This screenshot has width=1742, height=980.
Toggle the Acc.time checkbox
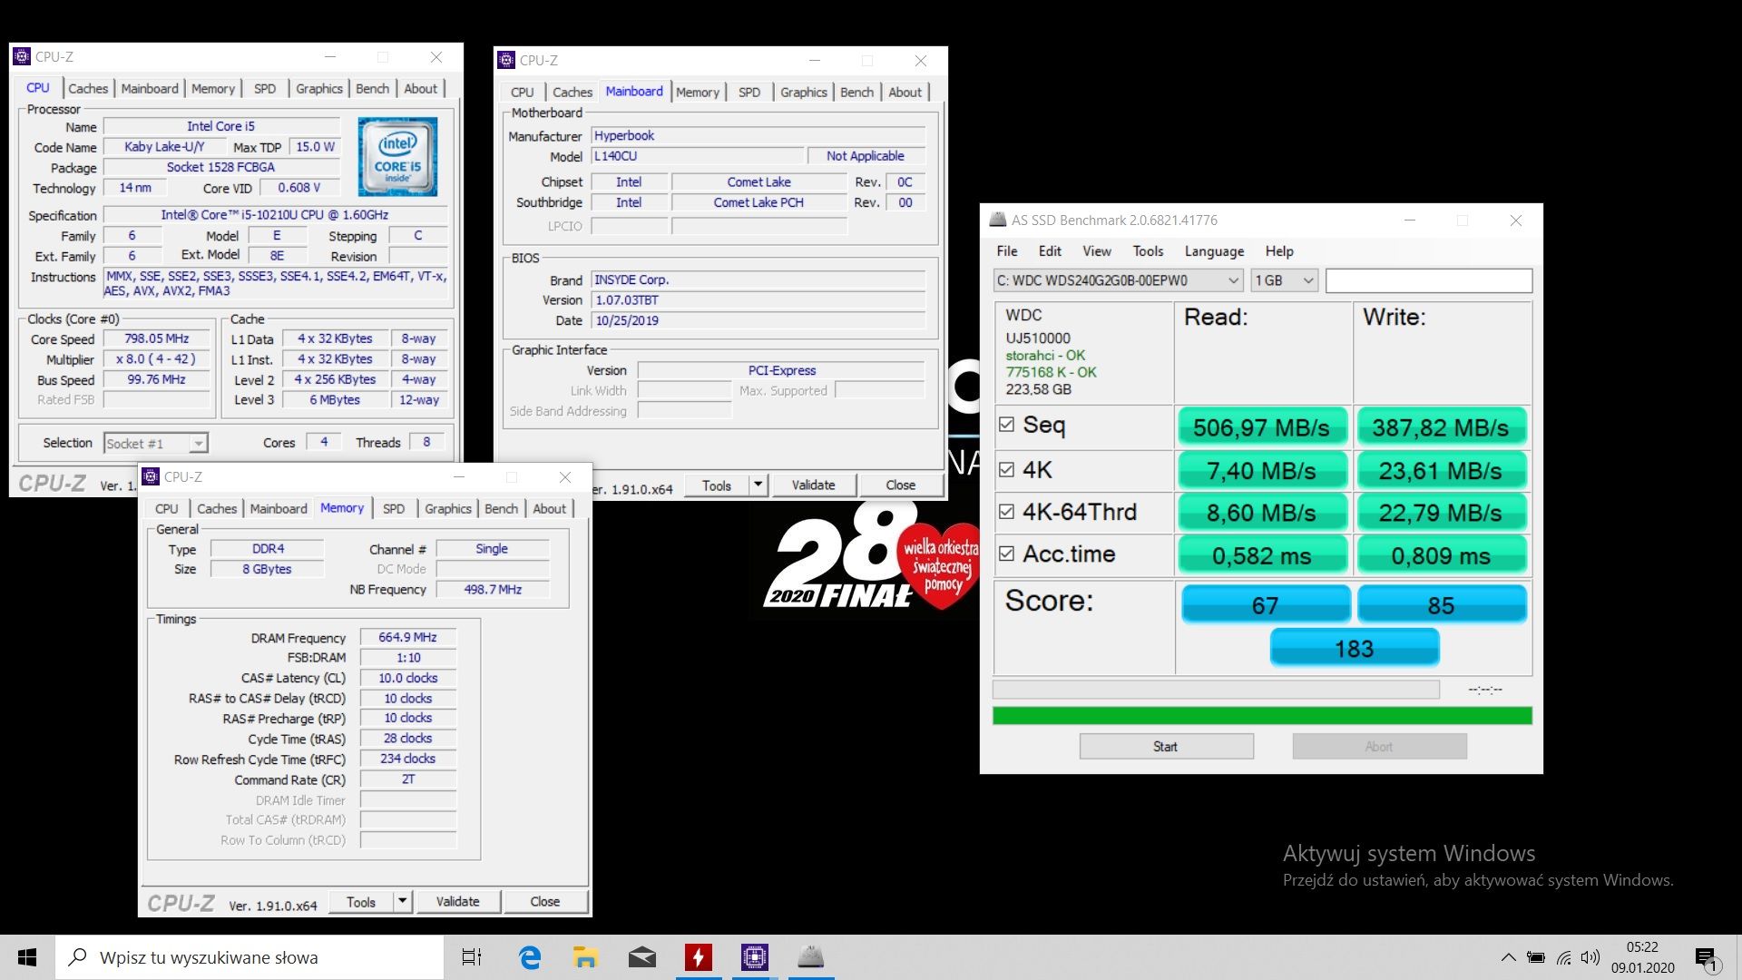[1006, 554]
